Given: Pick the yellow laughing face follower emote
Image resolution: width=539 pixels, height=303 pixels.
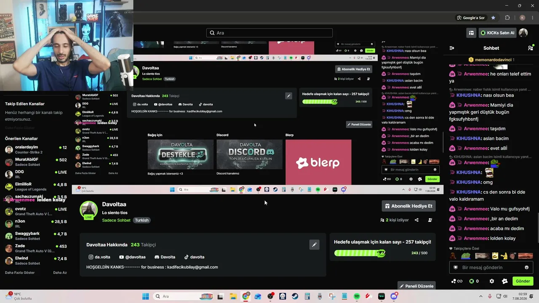Looking at the screenshot, I should click(496, 256).
